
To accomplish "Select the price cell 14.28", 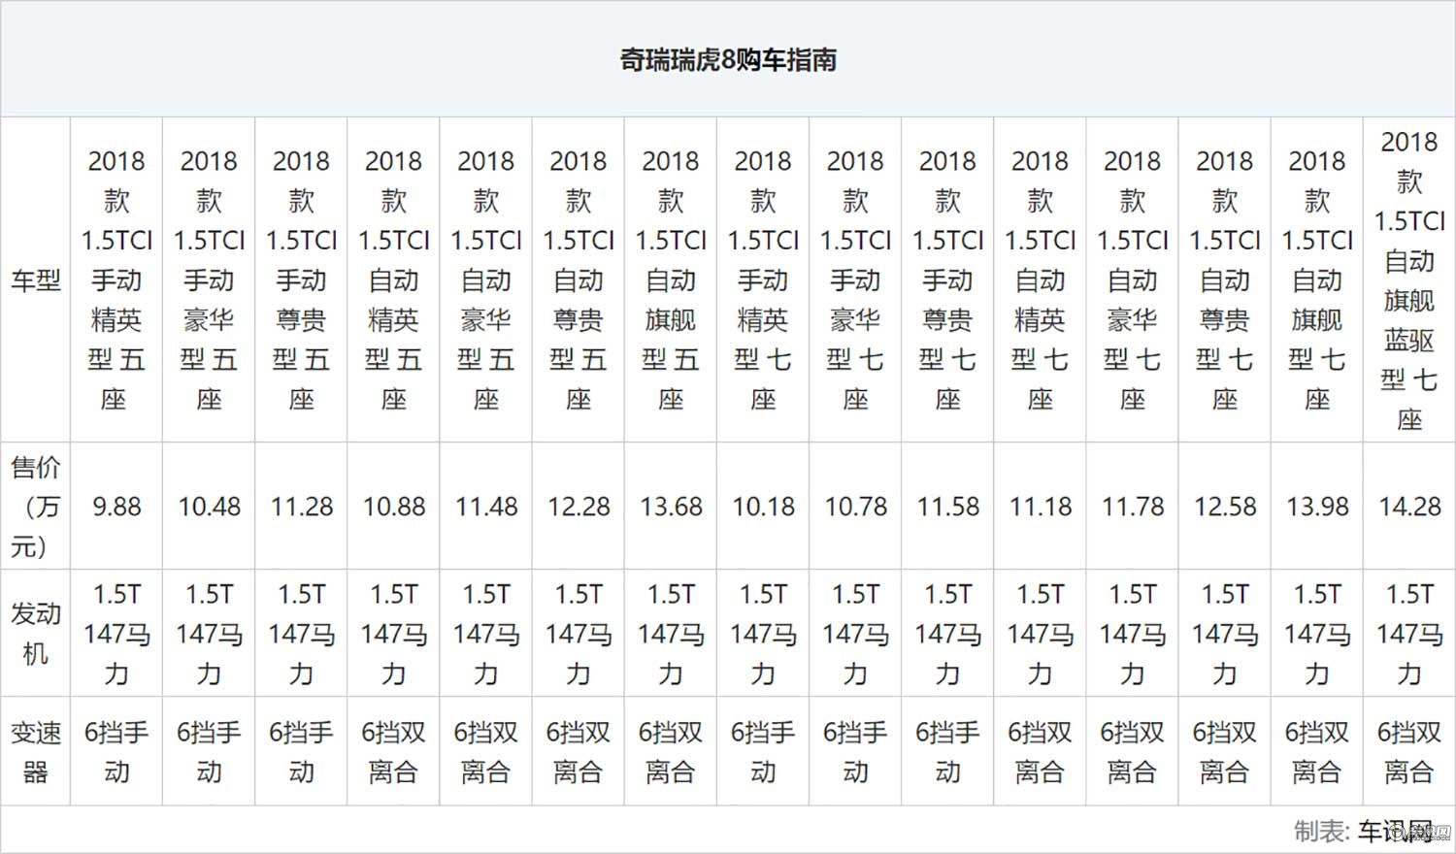I will (1409, 507).
